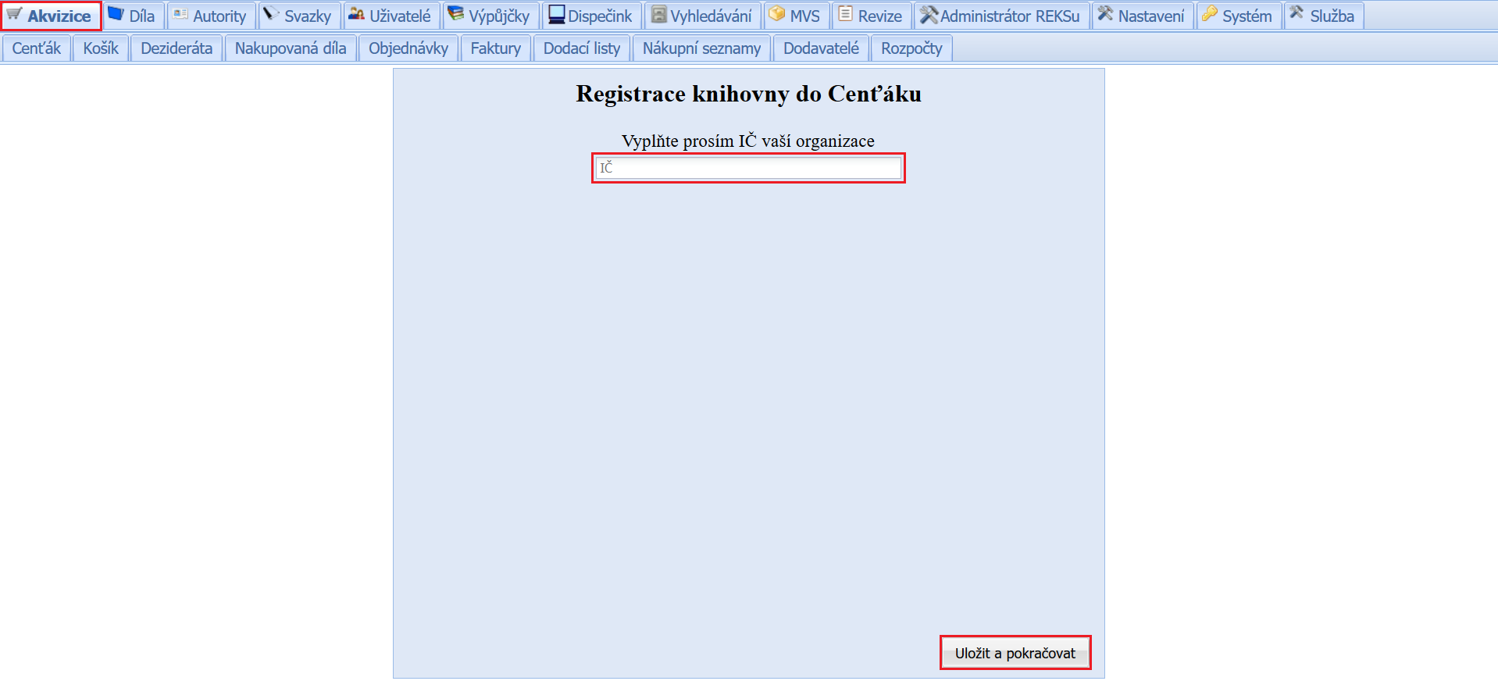This screenshot has height=688, width=1498.
Task: Click the stacked books icon for Výpůjčky
Action: [x=455, y=14]
